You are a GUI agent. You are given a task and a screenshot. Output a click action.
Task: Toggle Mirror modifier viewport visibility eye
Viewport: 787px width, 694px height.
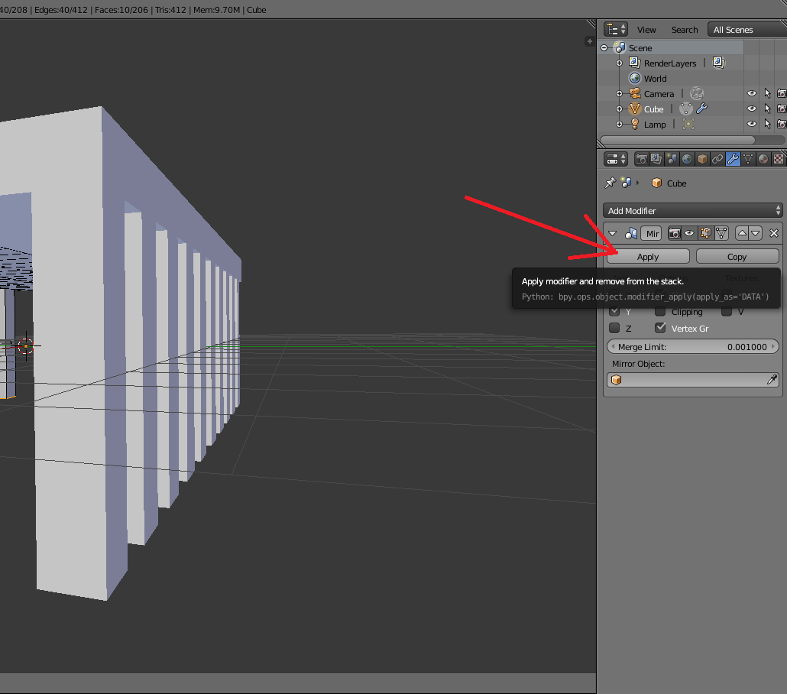690,233
